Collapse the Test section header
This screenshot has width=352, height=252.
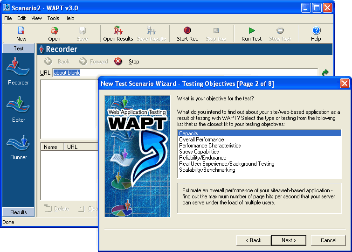point(19,48)
